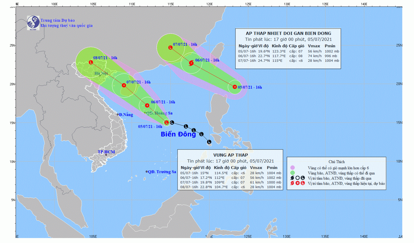Viewport: 414px width, 243px height.
Task: Click the black L marker directly right of red L
Action: [172, 123]
